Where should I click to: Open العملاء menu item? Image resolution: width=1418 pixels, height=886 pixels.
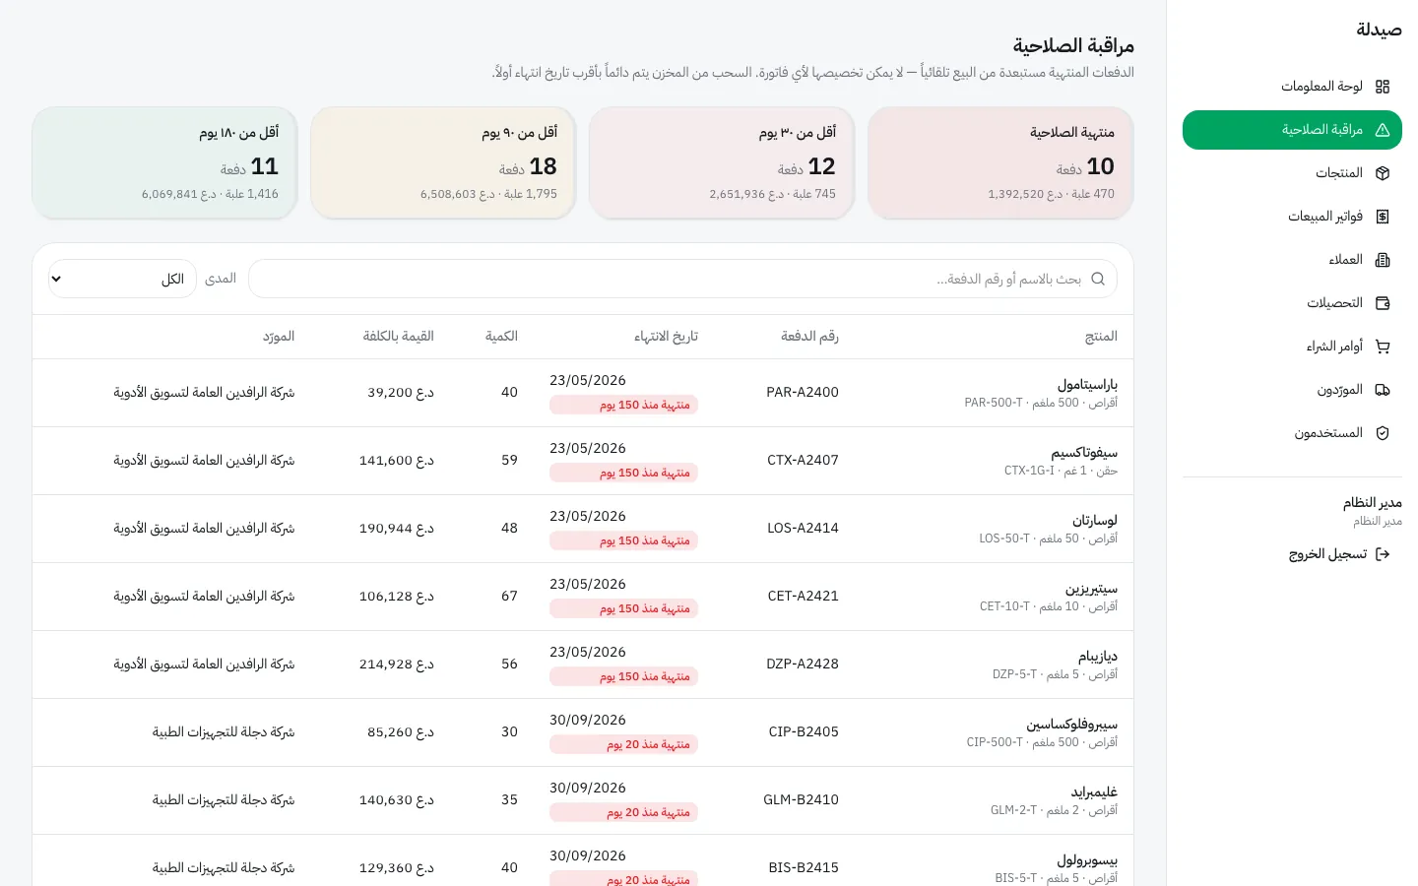point(1292,260)
